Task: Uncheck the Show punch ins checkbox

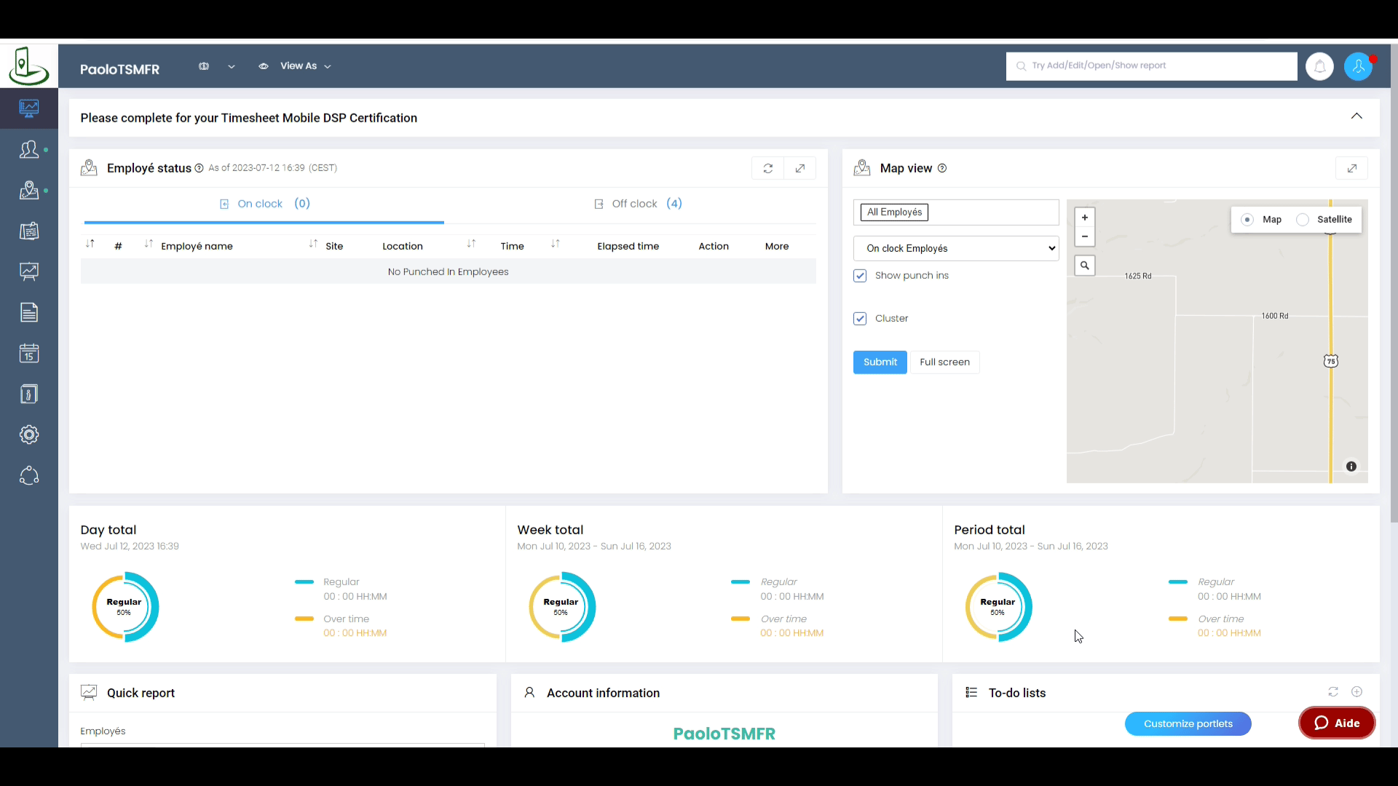Action: pos(860,276)
